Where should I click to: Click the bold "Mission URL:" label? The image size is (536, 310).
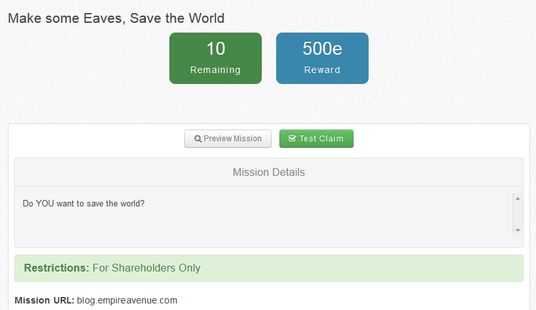point(44,300)
